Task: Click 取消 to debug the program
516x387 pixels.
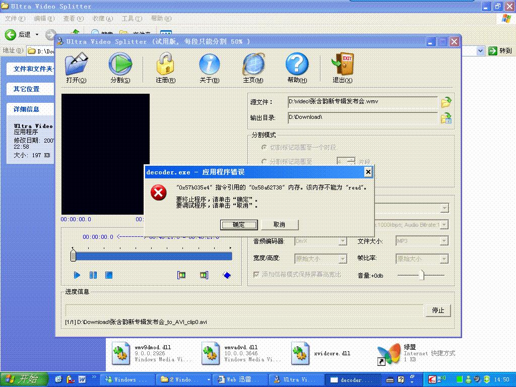Action: (279, 225)
